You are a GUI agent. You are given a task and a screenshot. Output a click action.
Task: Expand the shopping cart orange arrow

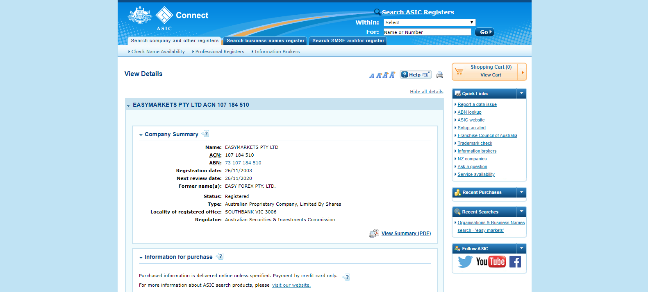522,72
